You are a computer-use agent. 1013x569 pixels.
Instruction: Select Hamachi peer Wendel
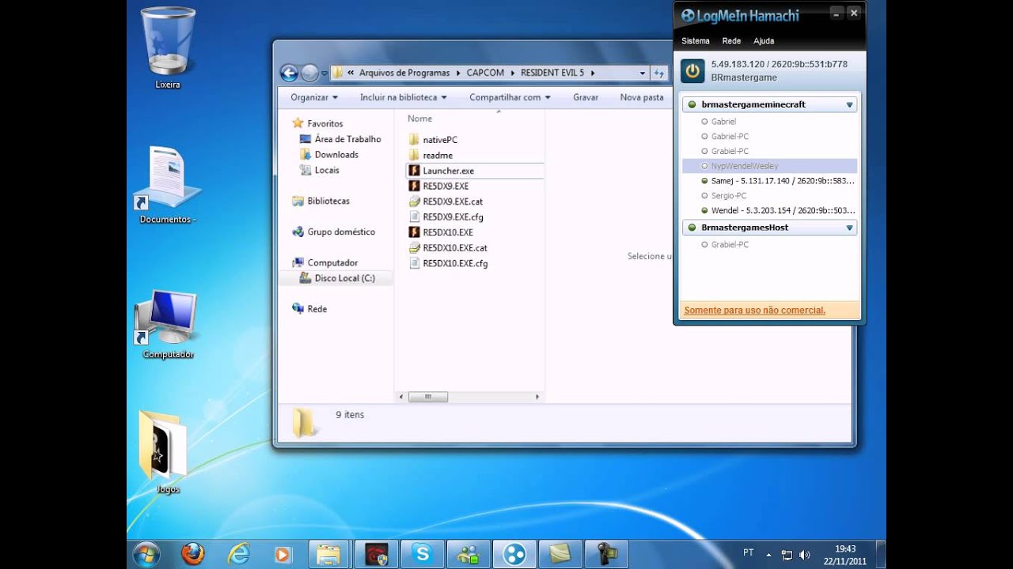pos(769,210)
